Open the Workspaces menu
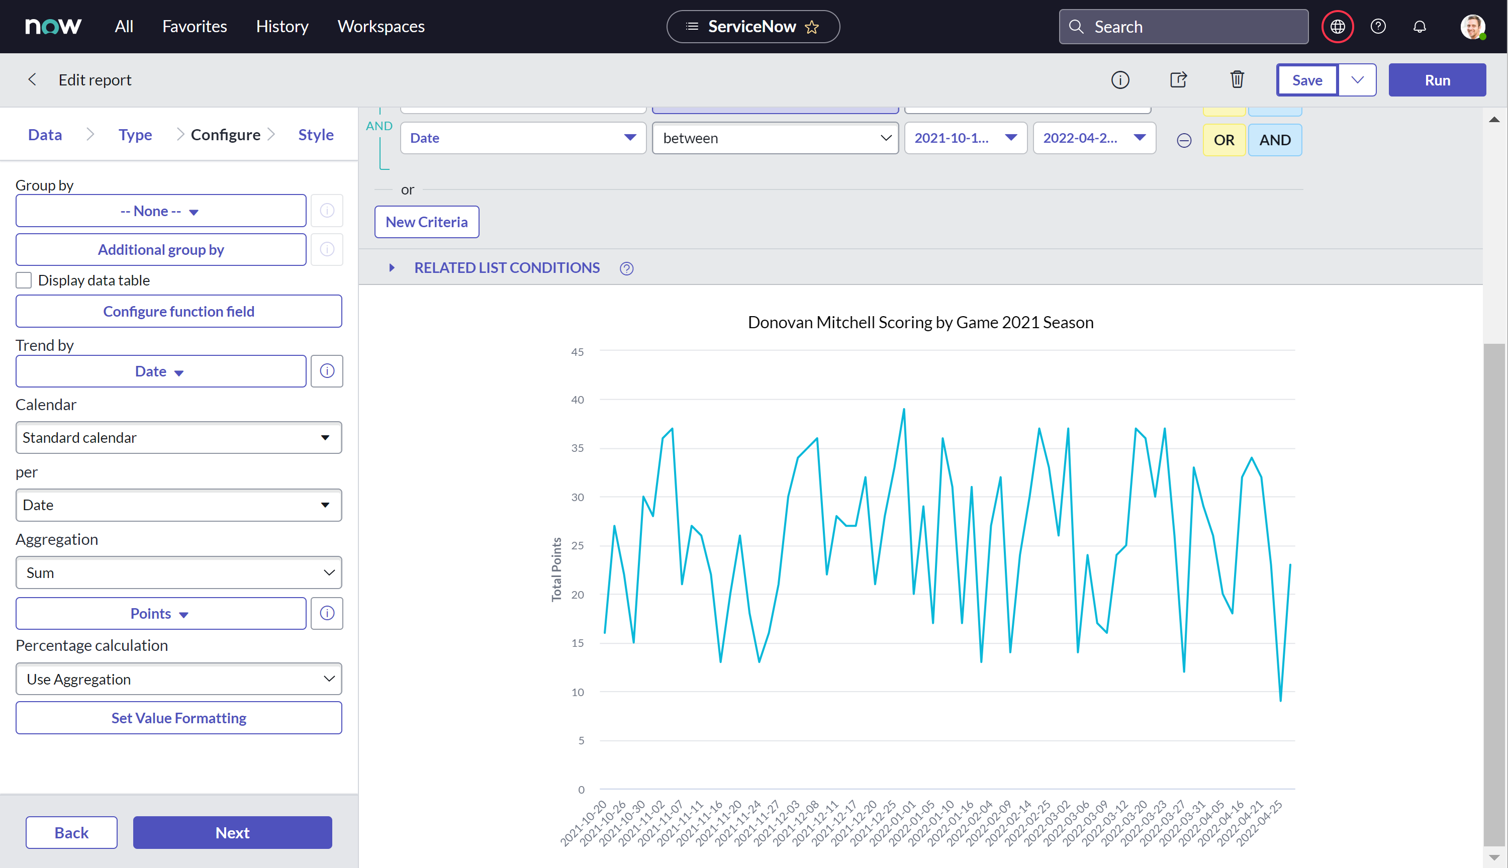1508x868 pixels. pos(381,27)
